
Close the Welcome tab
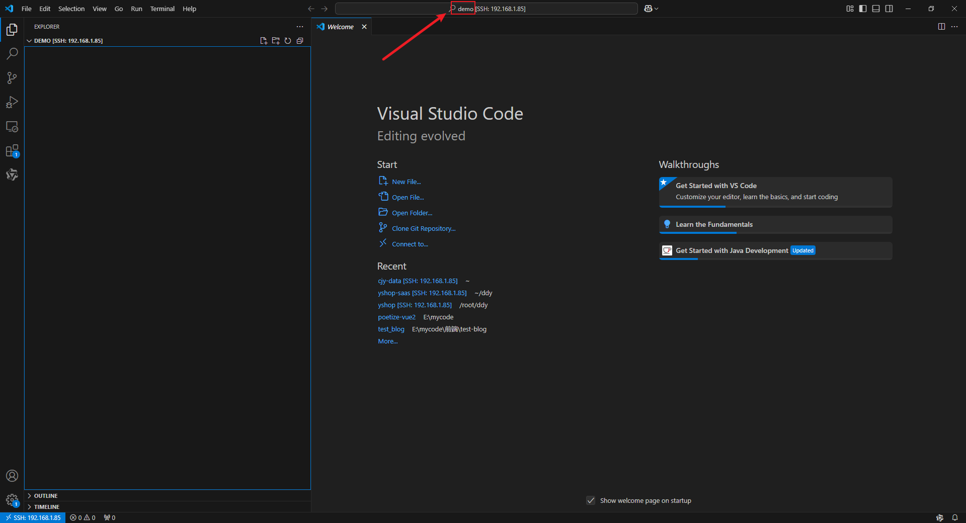(x=364, y=27)
